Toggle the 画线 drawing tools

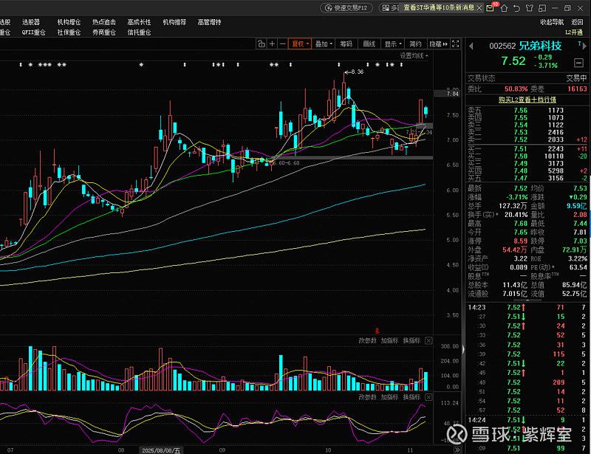click(x=369, y=44)
